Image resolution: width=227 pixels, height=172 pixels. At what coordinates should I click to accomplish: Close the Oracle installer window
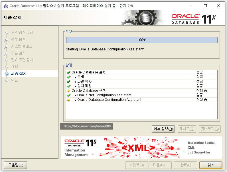click(x=218, y=6)
